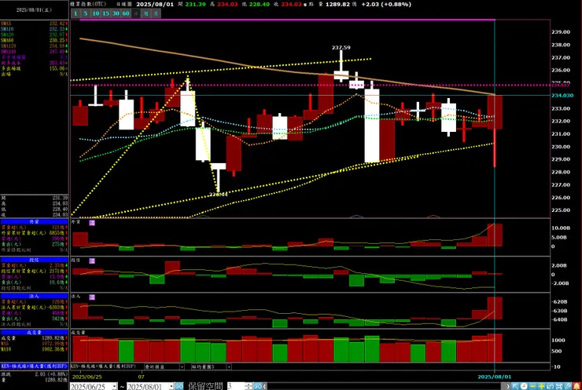Select the 10-minute chart interval
The image size is (582, 390).
click(96, 13)
